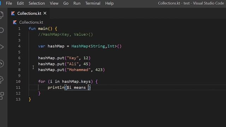The height and width of the screenshot is (127, 226).
Task: Click line number 13 in the gutter
Action: (18, 99)
